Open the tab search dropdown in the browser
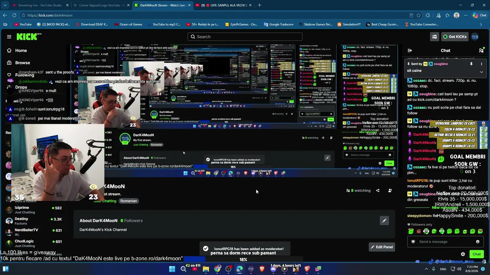 (x=5, y=5)
